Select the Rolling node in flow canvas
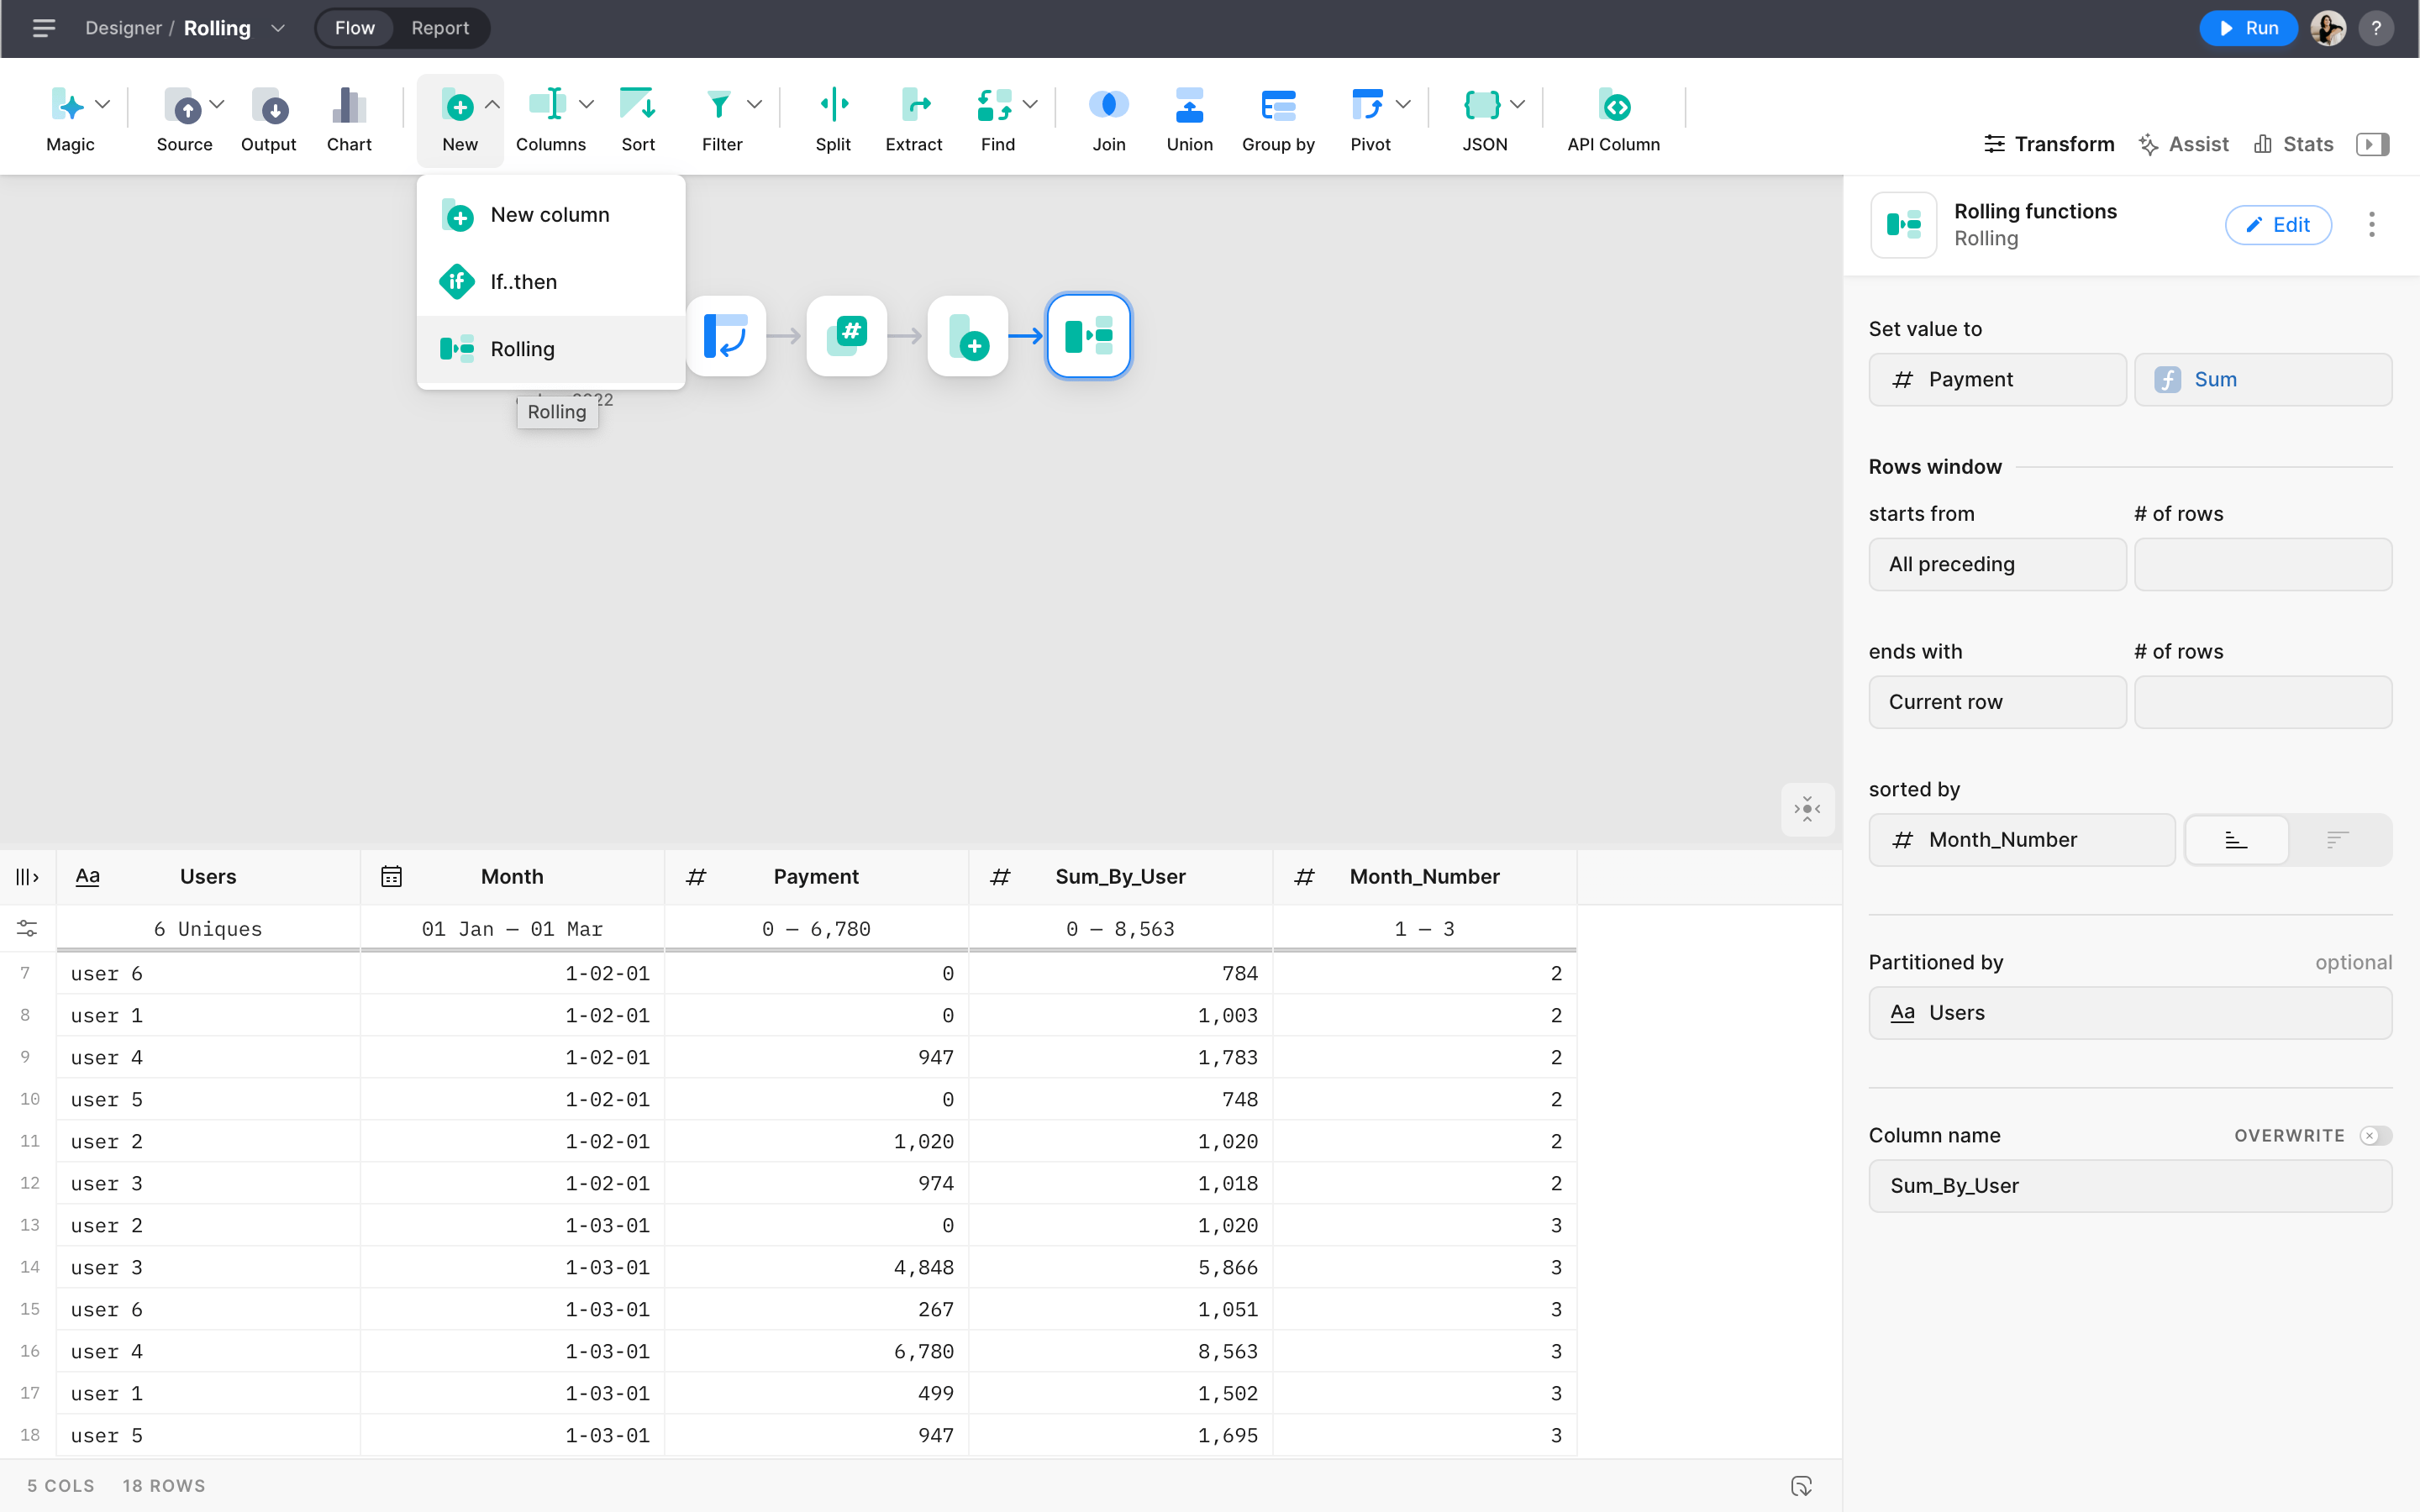 coord(1088,336)
